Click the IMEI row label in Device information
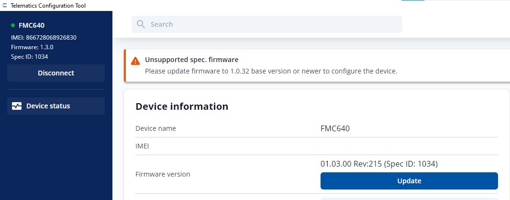Image resolution: width=510 pixels, height=200 pixels. point(142,146)
